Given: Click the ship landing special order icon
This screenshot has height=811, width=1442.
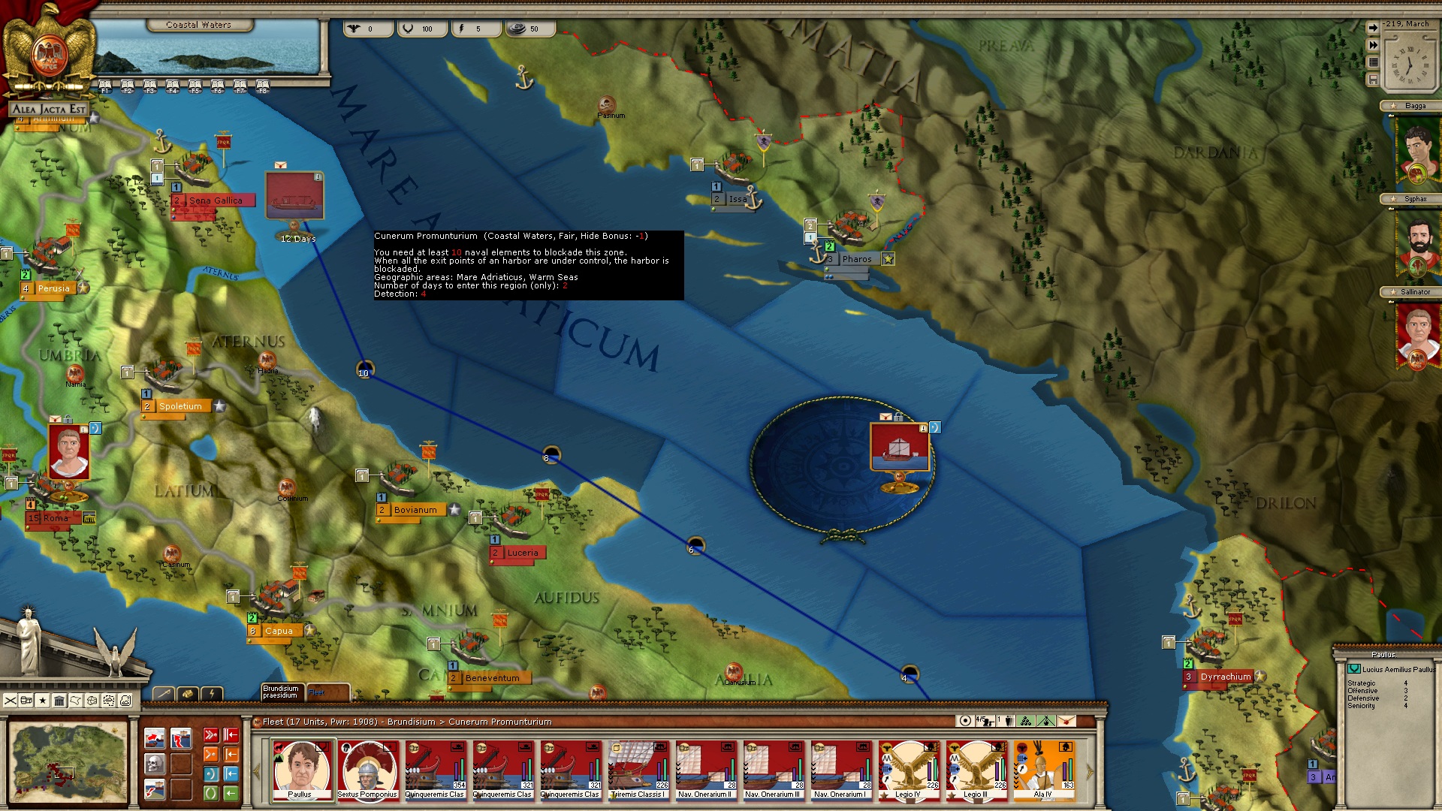Looking at the screenshot, I should 155,790.
